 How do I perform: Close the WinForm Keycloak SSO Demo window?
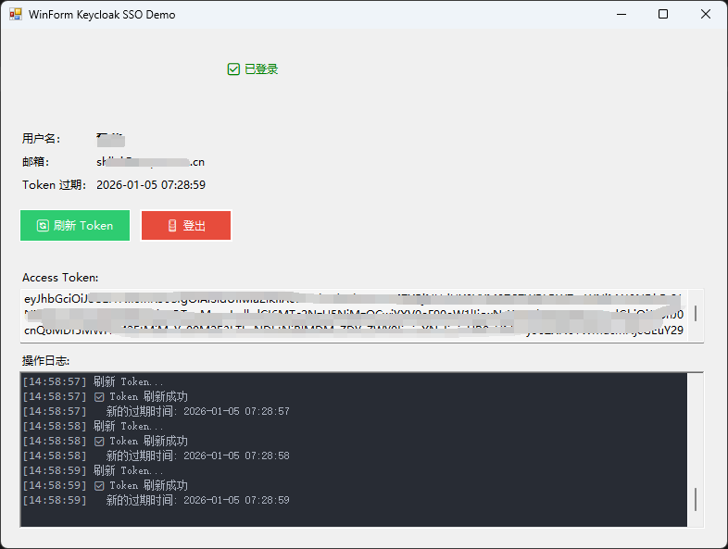pyautogui.click(x=706, y=15)
